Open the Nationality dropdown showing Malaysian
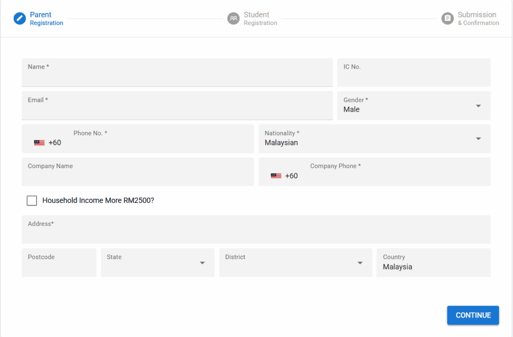Viewport: 513px width, 337px height. coord(374,139)
